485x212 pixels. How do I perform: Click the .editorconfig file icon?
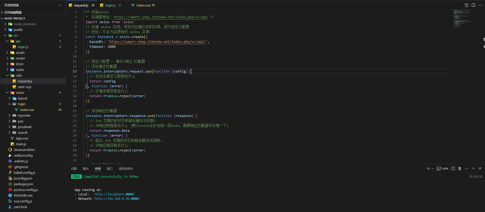tap(10, 155)
